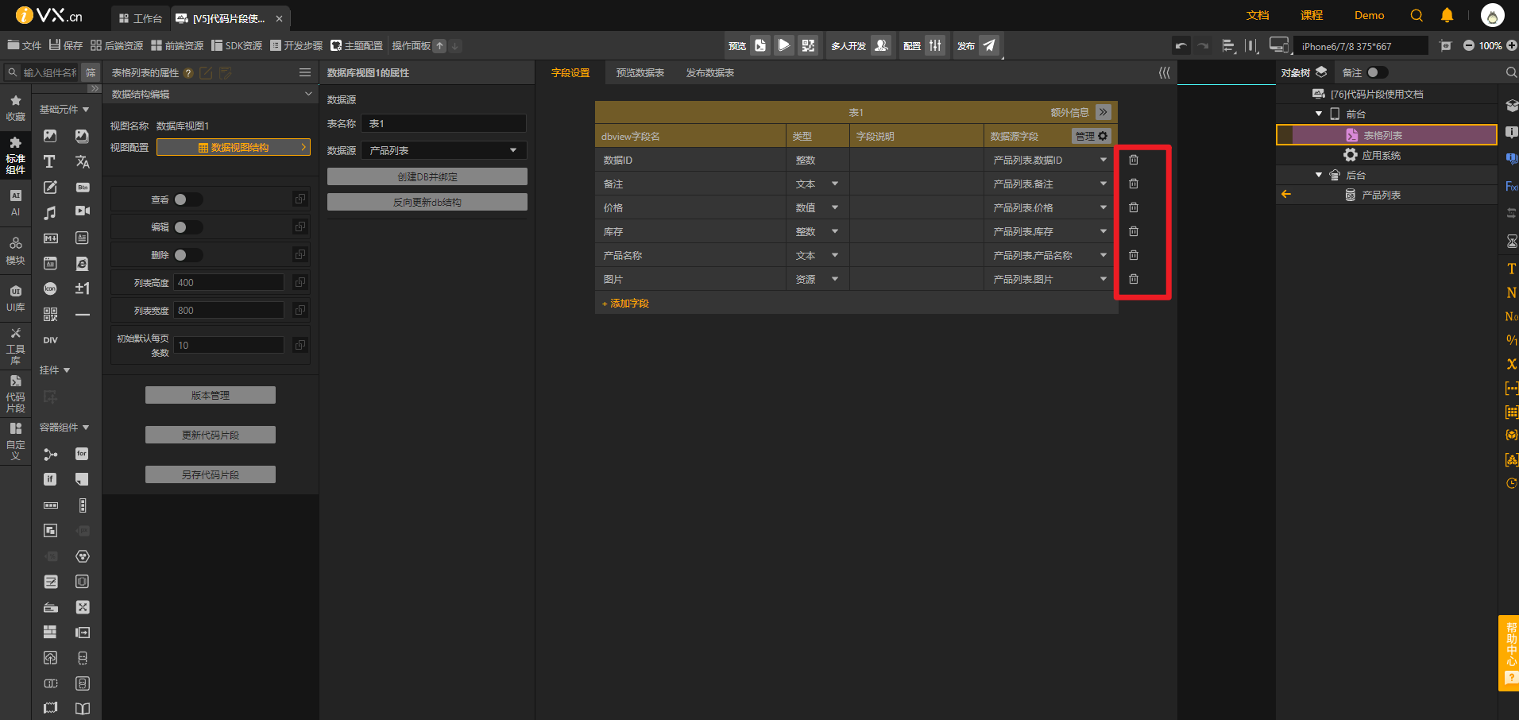Expand 额外信息 with double-arrow button

pos(1103,112)
